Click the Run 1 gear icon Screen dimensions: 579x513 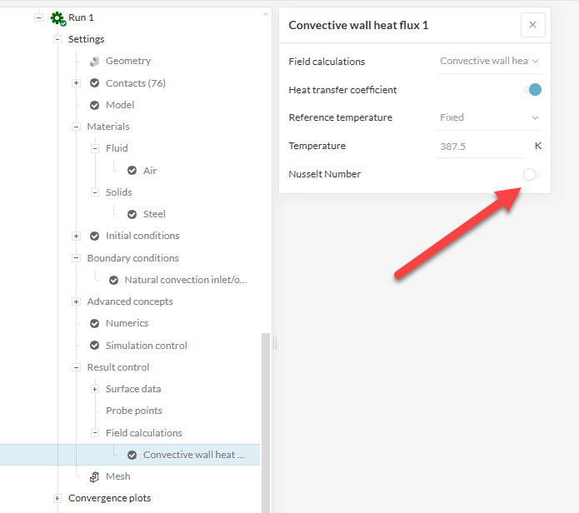click(57, 17)
